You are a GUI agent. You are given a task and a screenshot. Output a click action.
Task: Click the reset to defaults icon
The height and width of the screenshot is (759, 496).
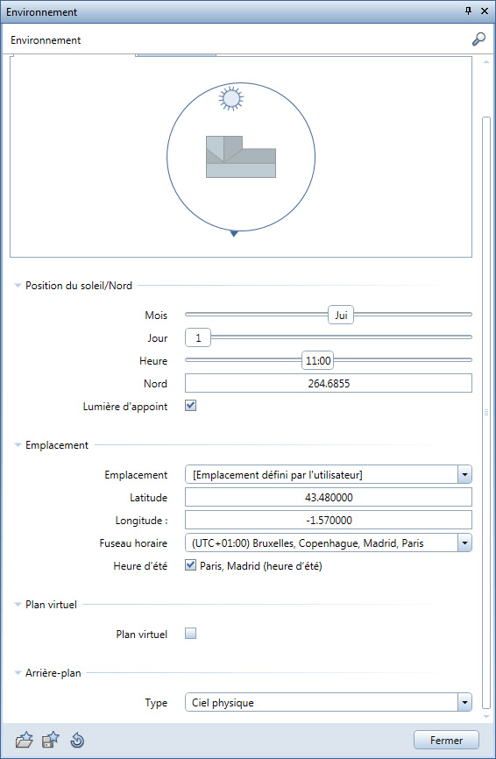coord(77,740)
